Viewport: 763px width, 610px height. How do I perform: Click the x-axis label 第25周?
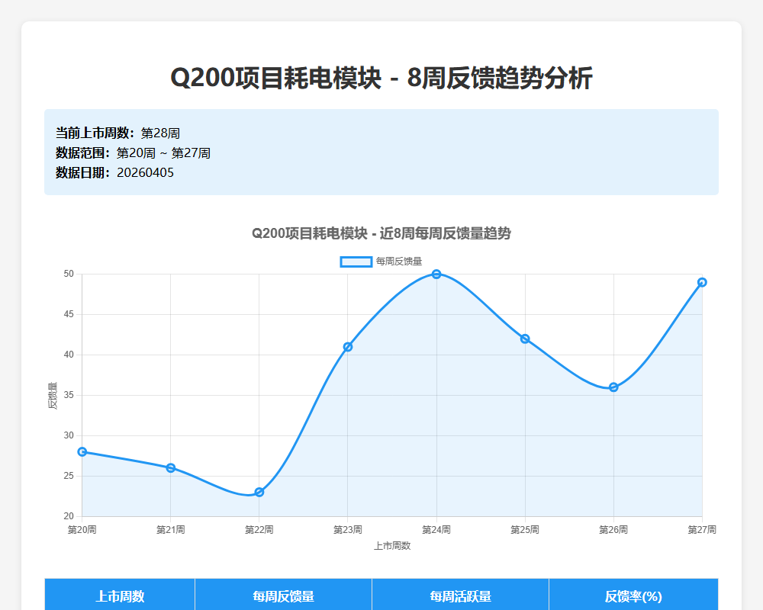click(525, 530)
